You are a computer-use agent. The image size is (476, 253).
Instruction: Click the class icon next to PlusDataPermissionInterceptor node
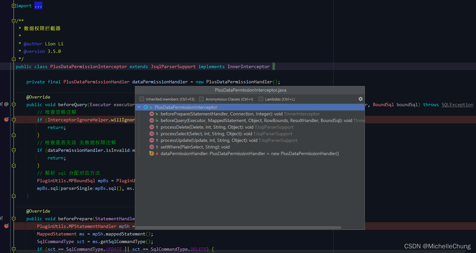146,107
